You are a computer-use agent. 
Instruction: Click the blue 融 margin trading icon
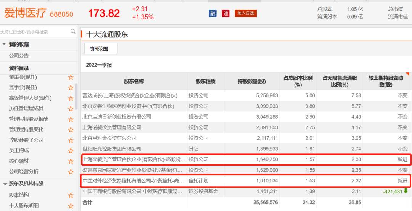(212, 13)
